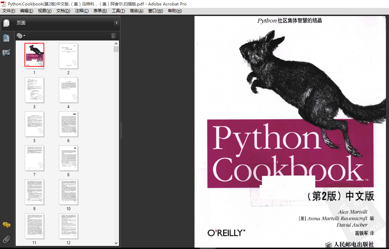Click 高铁军 译 translator text
Screen dimensions: 389x249
click(364, 233)
